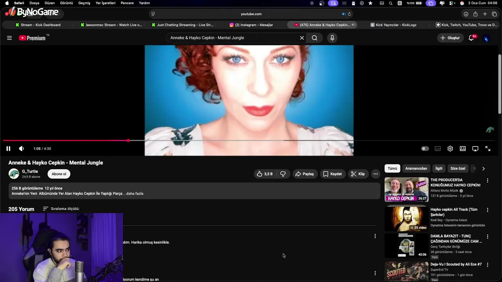The height and width of the screenshot is (282, 502).
Task: Open the account avatar menu
Action: [486, 38]
